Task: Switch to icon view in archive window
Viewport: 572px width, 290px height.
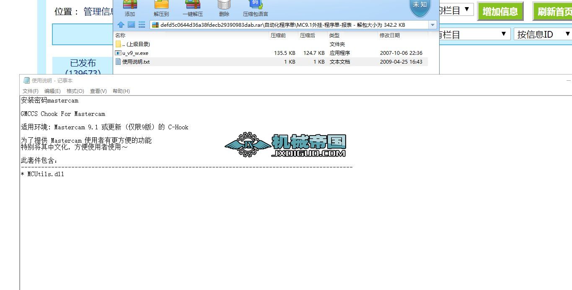Action: pyautogui.click(x=131, y=25)
